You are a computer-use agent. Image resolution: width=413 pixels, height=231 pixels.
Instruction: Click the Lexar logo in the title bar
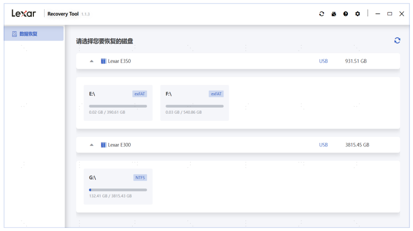pyautogui.click(x=24, y=13)
